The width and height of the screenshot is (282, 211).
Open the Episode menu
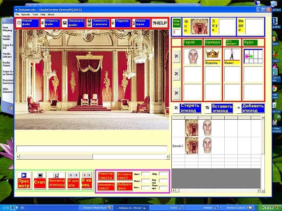(x=25, y=15)
